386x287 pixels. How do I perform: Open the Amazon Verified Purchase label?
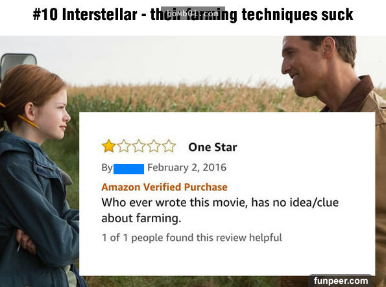click(164, 187)
